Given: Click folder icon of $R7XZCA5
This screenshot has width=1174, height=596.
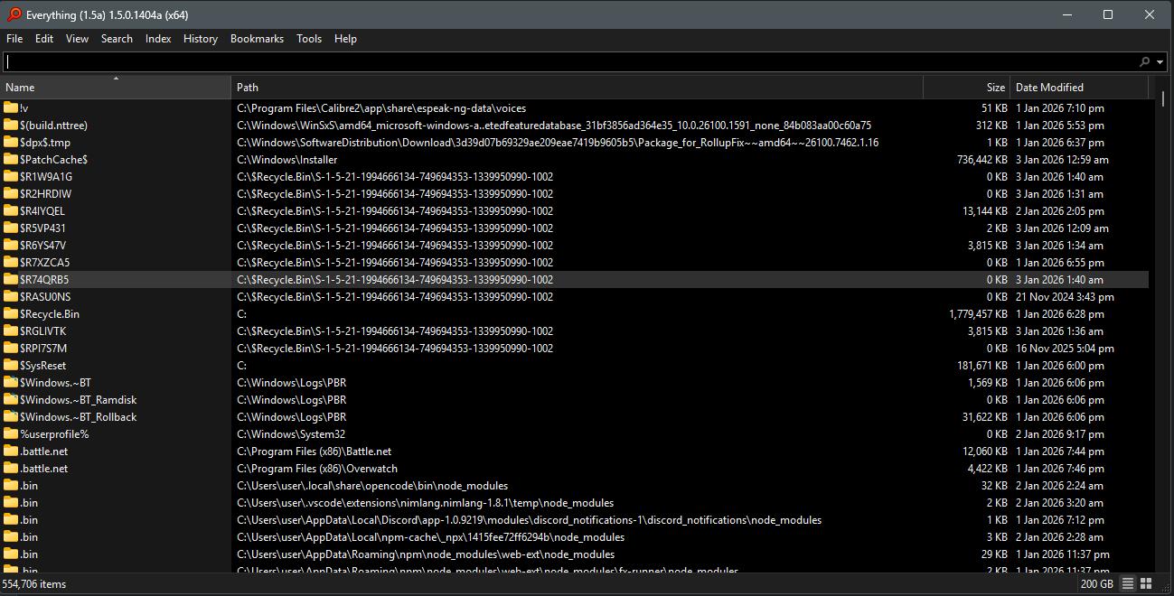Looking at the screenshot, I should (11, 262).
